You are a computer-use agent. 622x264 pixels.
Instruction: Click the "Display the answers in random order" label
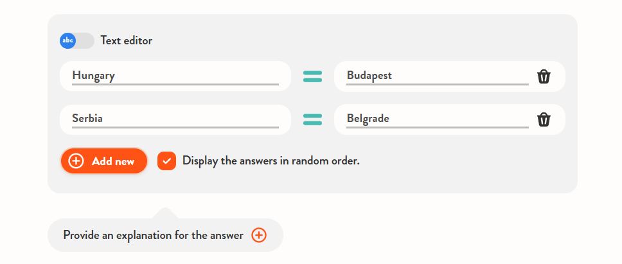[271, 161]
